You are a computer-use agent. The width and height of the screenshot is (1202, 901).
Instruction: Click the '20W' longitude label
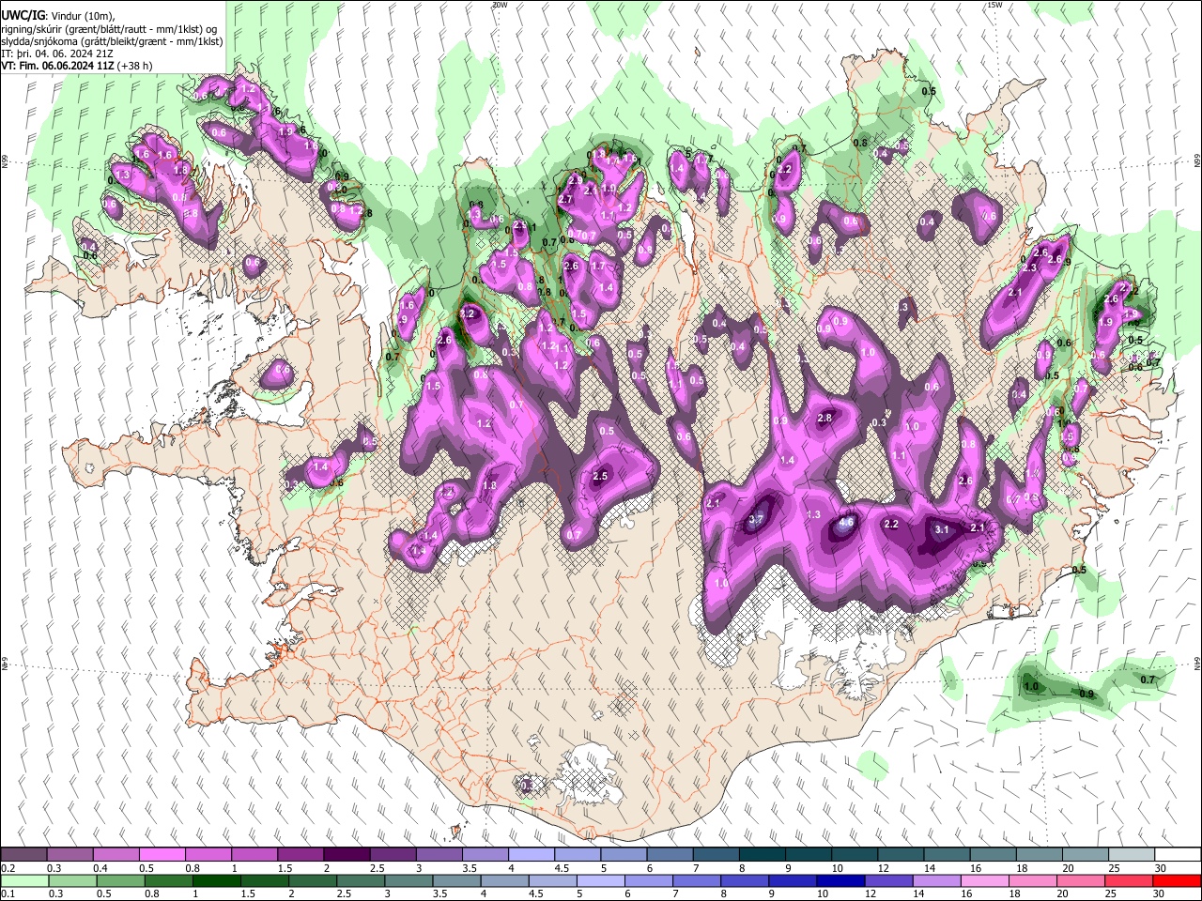(500, 5)
